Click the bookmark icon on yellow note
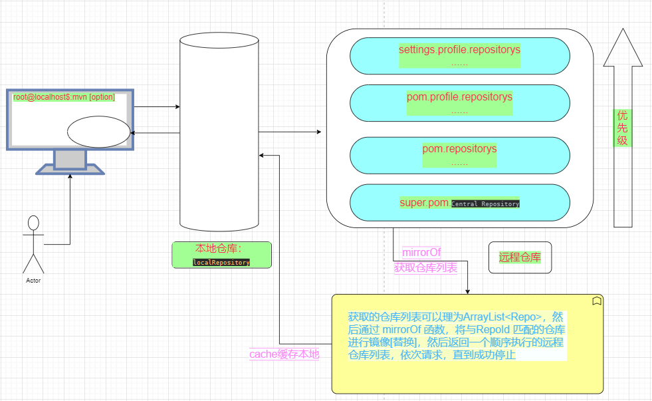Image resolution: width=652 pixels, height=401 pixels. 596,301
